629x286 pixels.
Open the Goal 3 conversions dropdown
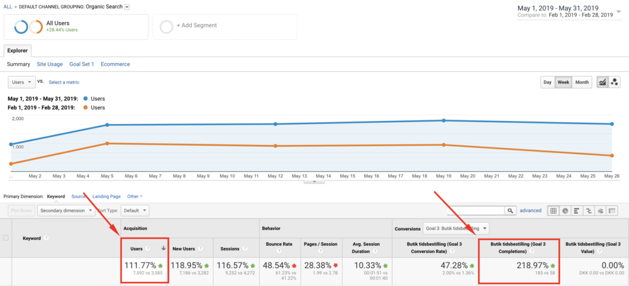[x=456, y=228]
